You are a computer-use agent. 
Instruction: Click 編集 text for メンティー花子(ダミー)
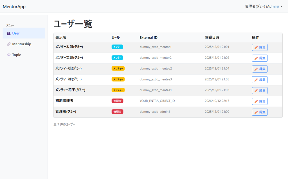[262, 91]
